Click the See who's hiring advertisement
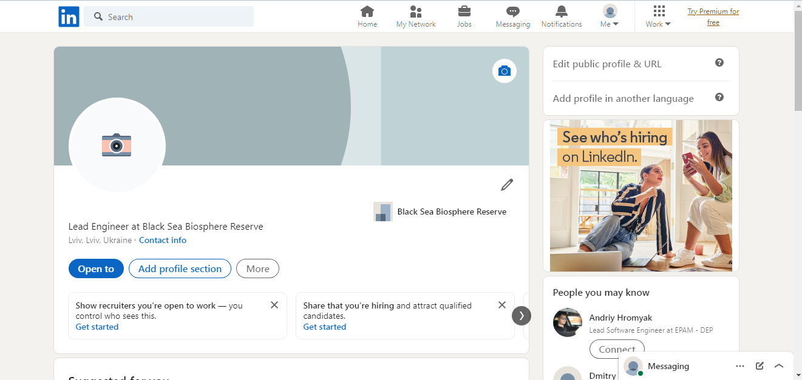Screen dimensions: 802x380 point(641,196)
